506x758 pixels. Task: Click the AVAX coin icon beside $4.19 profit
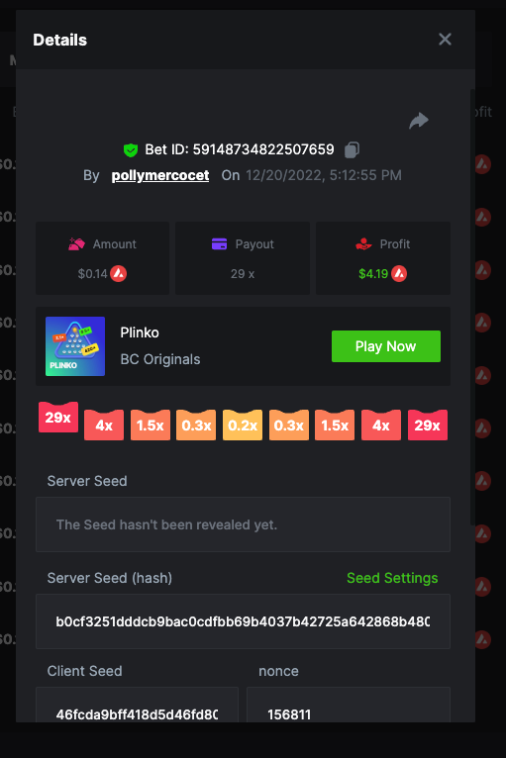(x=399, y=274)
